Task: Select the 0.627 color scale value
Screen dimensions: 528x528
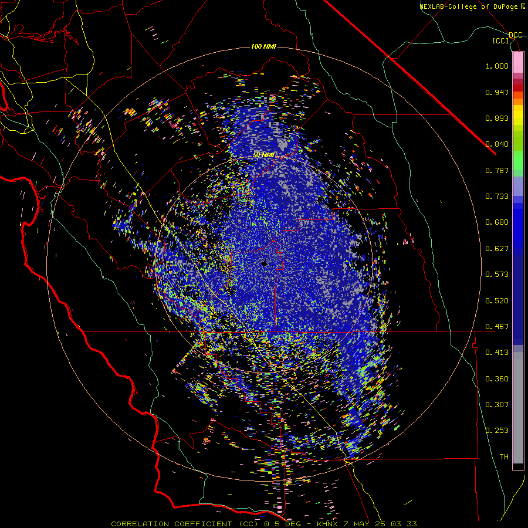Action: pyautogui.click(x=497, y=249)
